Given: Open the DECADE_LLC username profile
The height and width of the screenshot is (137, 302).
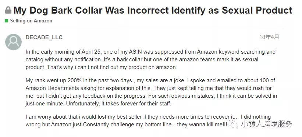Looking at the screenshot, I should coord(44,37).
